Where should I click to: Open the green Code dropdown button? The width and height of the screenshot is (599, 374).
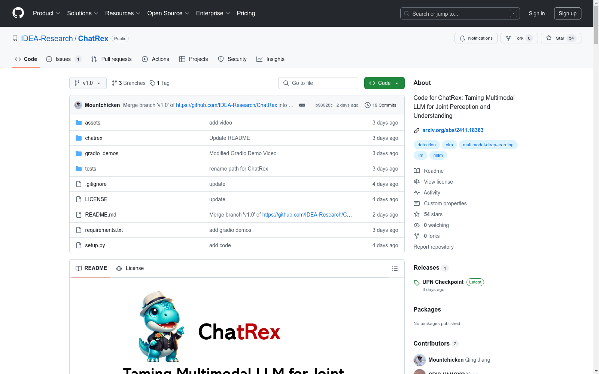tap(384, 83)
